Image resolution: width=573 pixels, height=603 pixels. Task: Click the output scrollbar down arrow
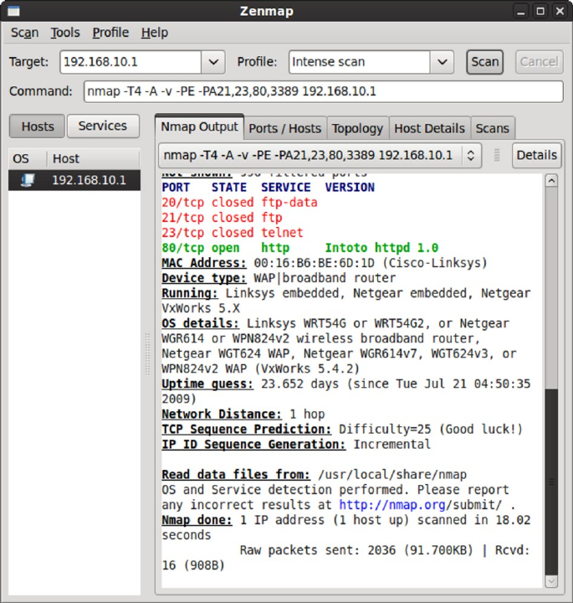click(551, 581)
